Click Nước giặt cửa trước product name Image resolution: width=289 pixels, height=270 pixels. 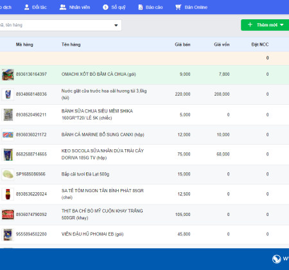[x=104, y=94]
